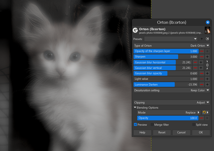Increase Light value with plus icon
This screenshot has width=214, height=151.
pyautogui.click(x=207, y=79)
